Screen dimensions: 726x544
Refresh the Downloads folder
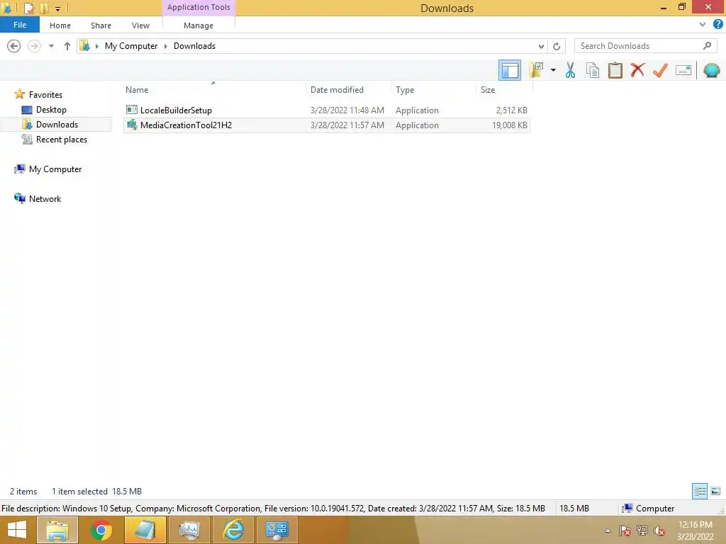pyautogui.click(x=557, y=46)
